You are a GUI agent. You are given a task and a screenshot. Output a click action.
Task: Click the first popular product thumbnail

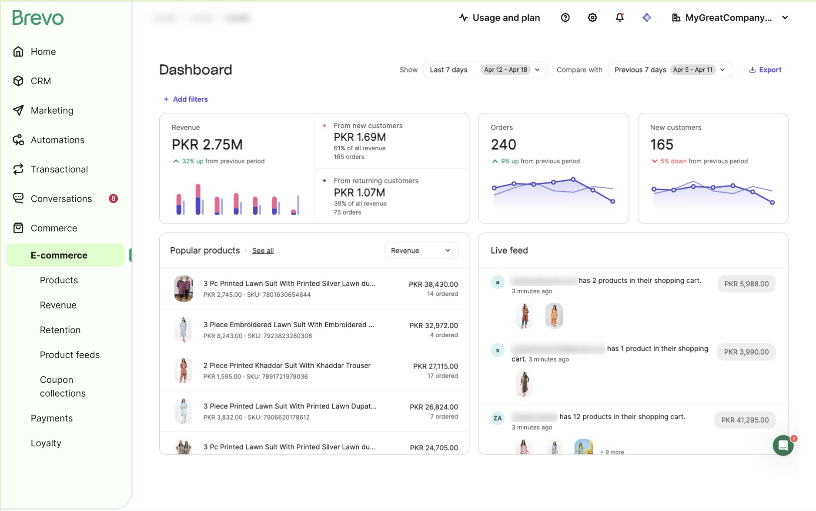[184, 289]
